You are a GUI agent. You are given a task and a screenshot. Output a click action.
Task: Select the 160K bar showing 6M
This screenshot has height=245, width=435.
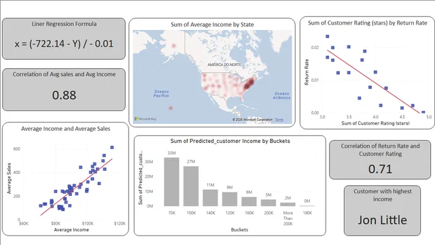pos(249,201)
